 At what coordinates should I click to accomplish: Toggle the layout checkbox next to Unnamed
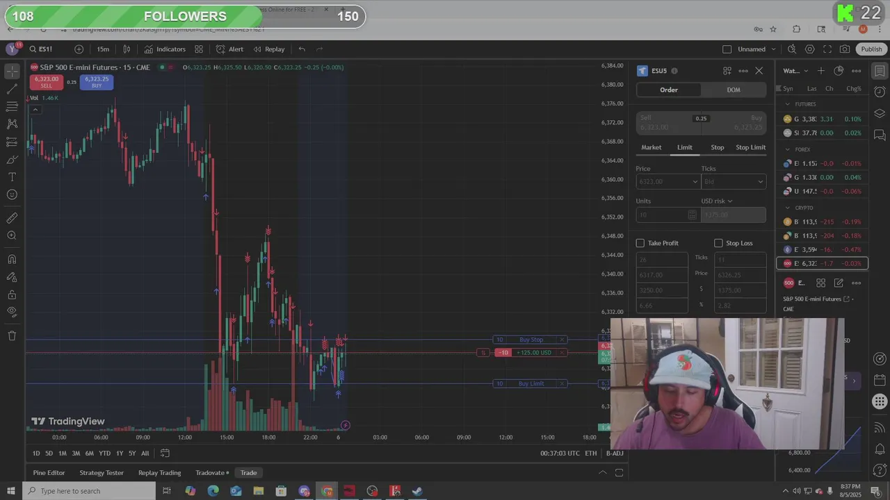click(x=727, y=49)
